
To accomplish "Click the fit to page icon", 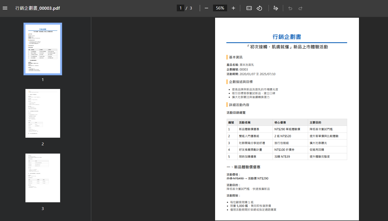I will point(249,8).
